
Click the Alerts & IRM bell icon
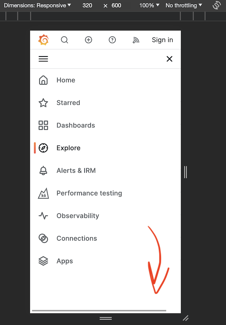click(x=43, y=170)
